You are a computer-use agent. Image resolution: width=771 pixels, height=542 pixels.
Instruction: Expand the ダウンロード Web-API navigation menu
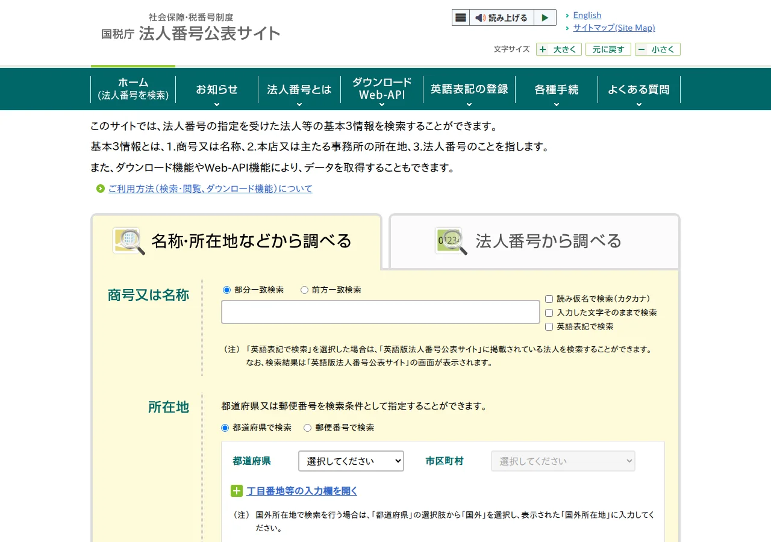(382, 89)
